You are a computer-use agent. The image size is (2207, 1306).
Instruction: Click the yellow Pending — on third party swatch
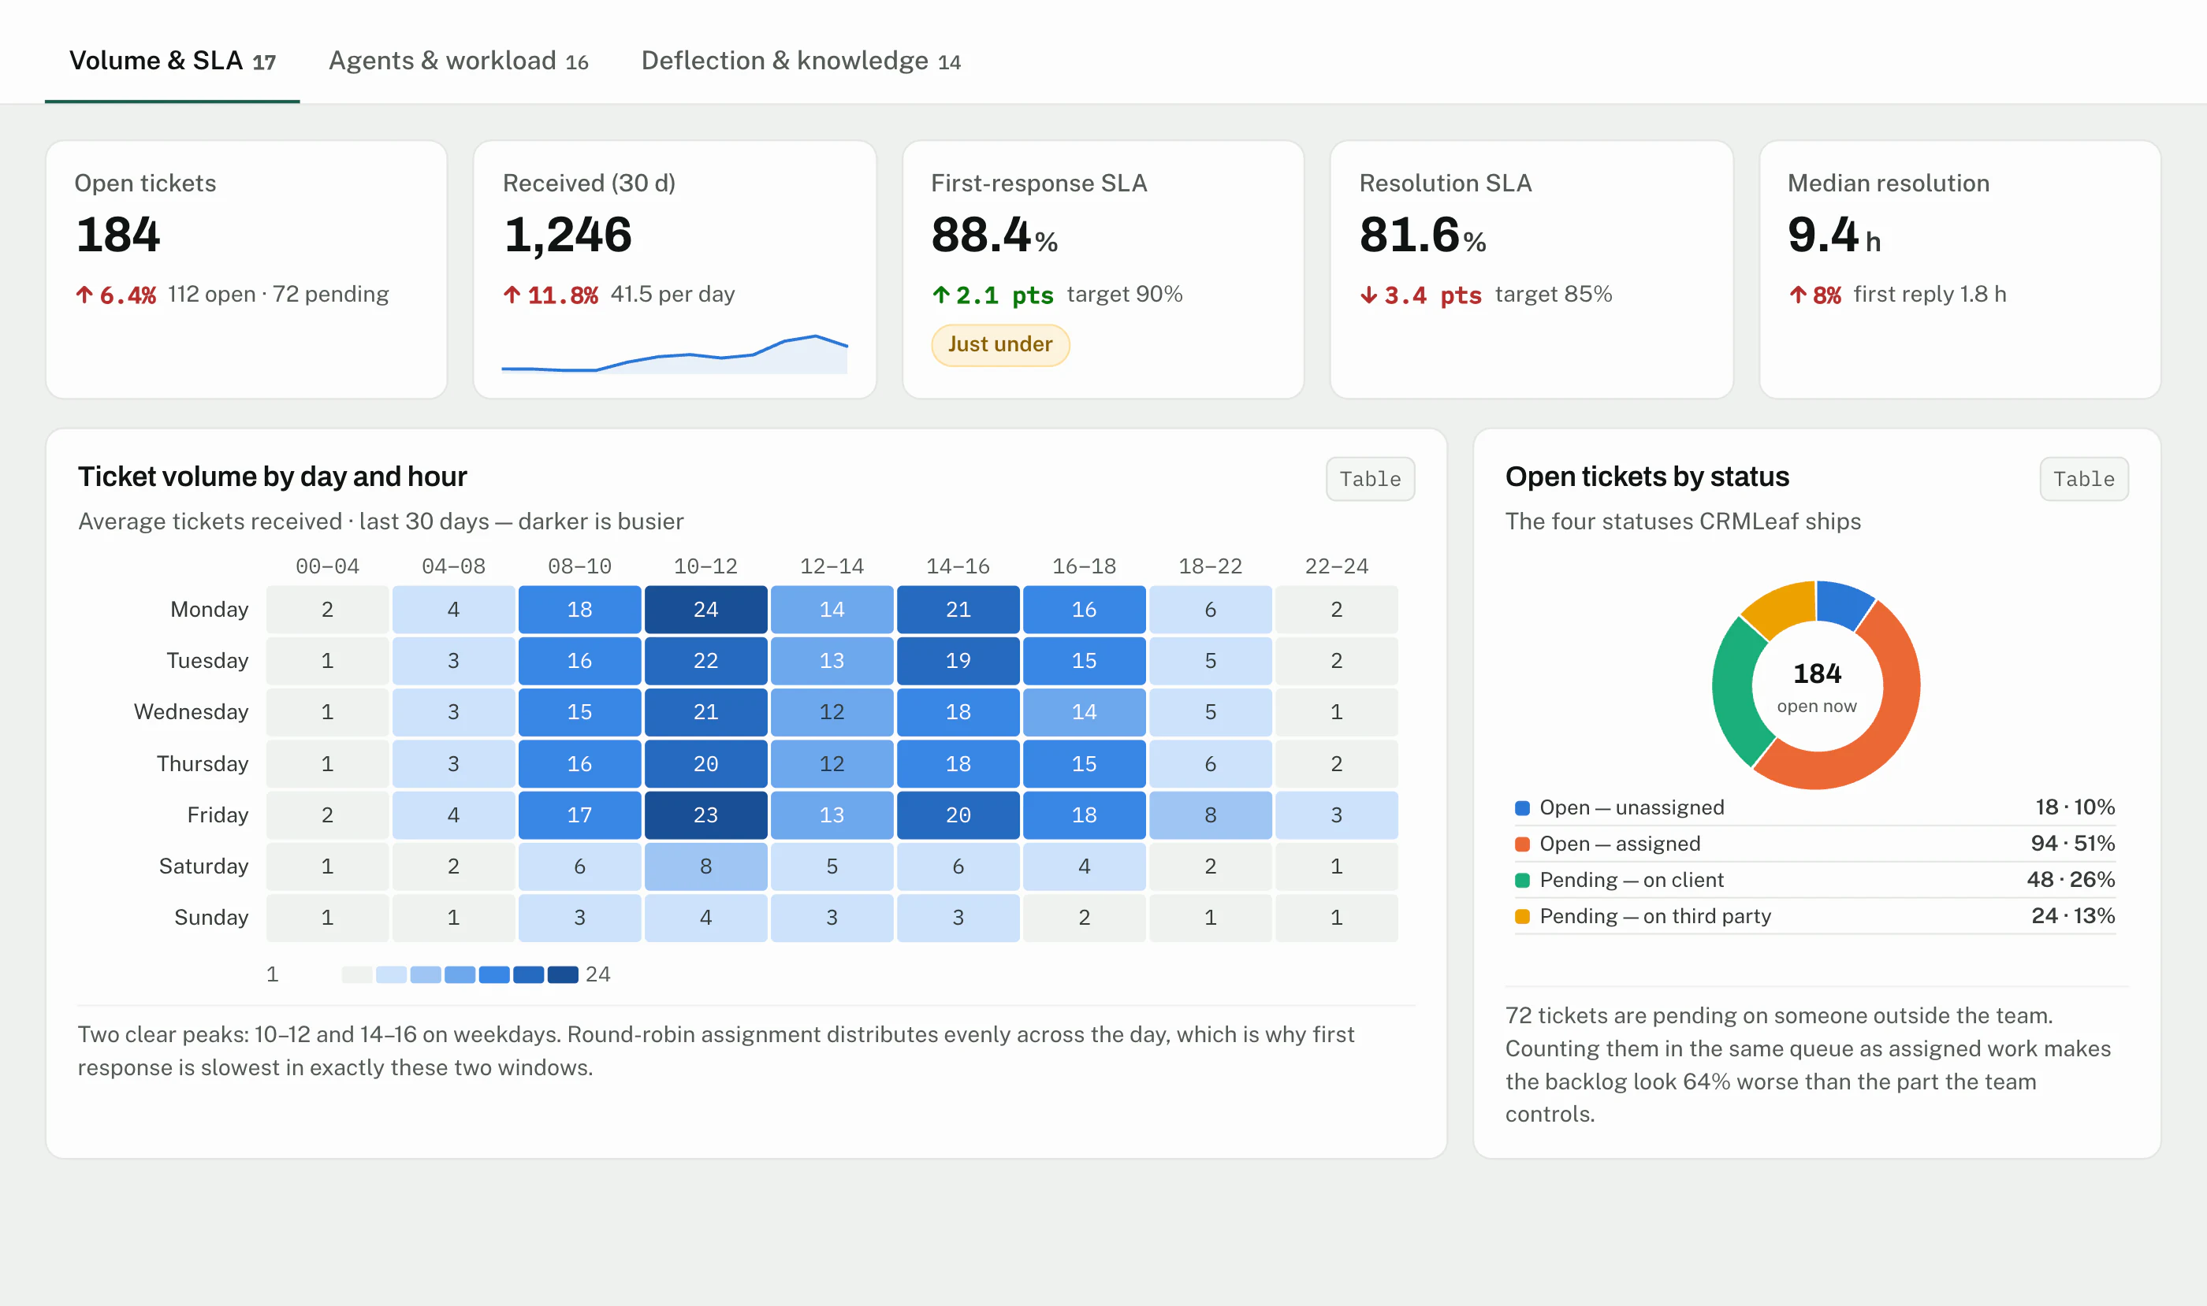[x=1521, y=916]
